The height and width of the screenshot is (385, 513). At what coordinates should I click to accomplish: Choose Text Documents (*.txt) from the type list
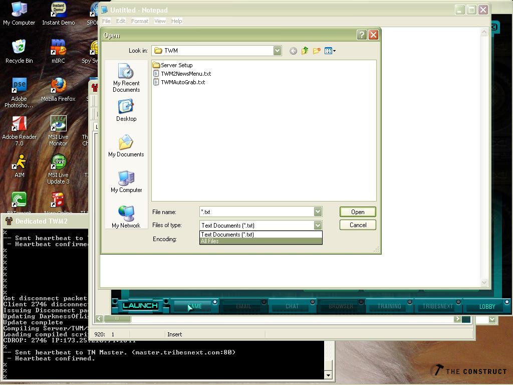click(x=261, y=235)
